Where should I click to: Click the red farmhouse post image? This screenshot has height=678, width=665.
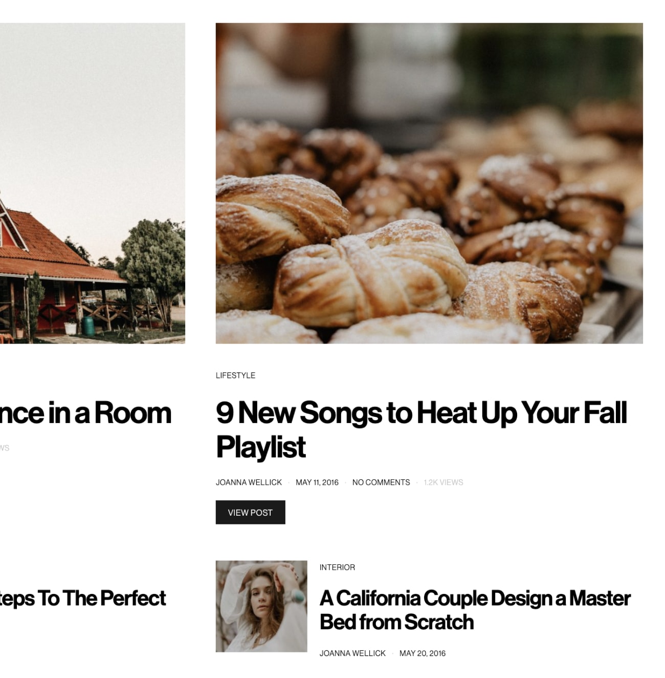tap(93, 183)
